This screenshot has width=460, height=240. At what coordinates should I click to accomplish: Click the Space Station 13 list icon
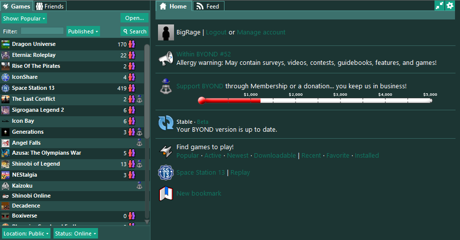(5, 88)
